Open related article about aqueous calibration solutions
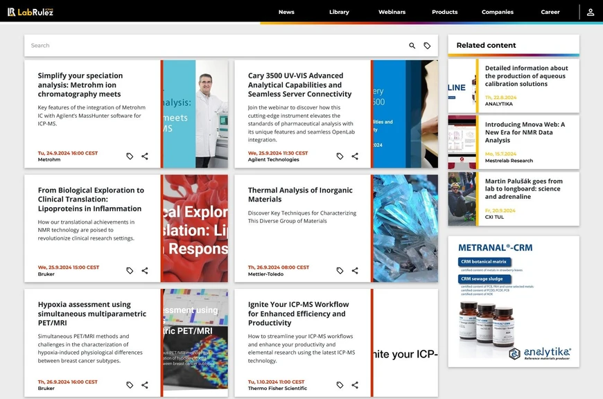 tap(526, 76)
